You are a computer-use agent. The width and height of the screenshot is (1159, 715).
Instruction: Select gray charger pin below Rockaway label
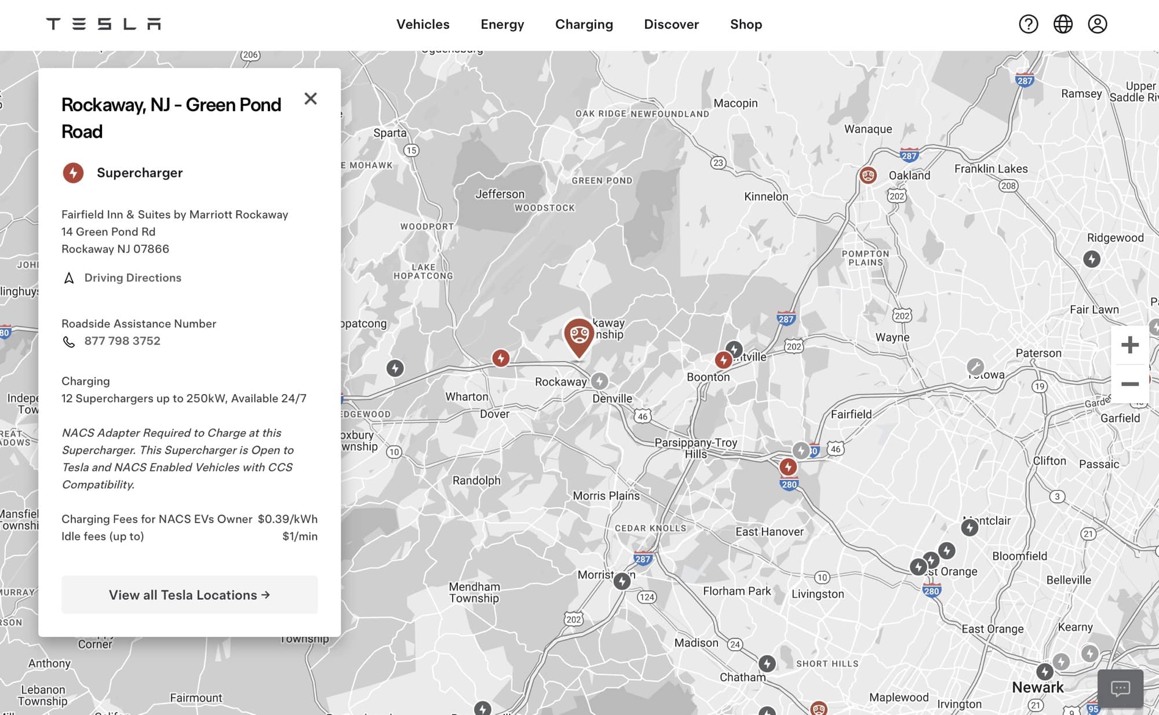point(600,381)
